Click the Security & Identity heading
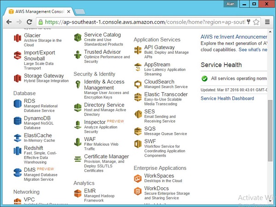 [x=94, y=74]
